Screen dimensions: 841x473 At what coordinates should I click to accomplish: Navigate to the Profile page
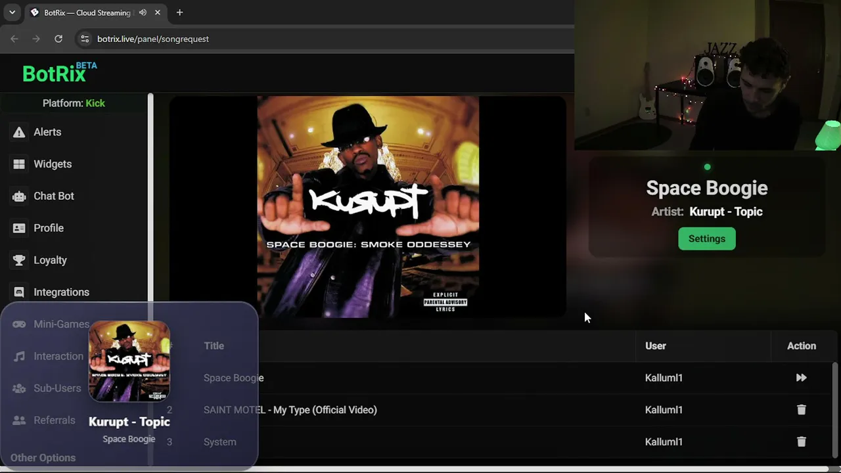[x=49, y=228]
